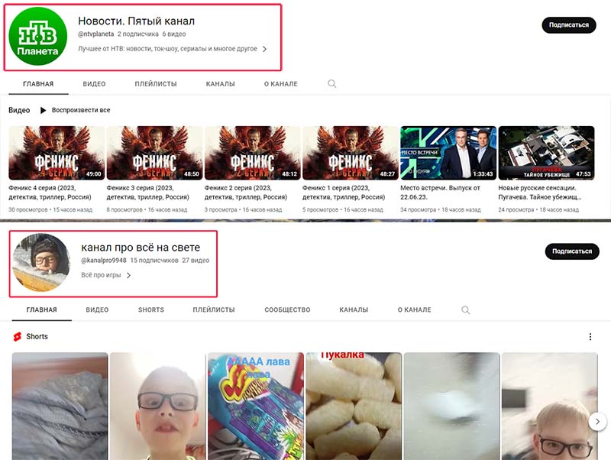This screenshot has width=611, height=460.
Task: Go to next Shorts with the arrow
Action: coord(597,421)
